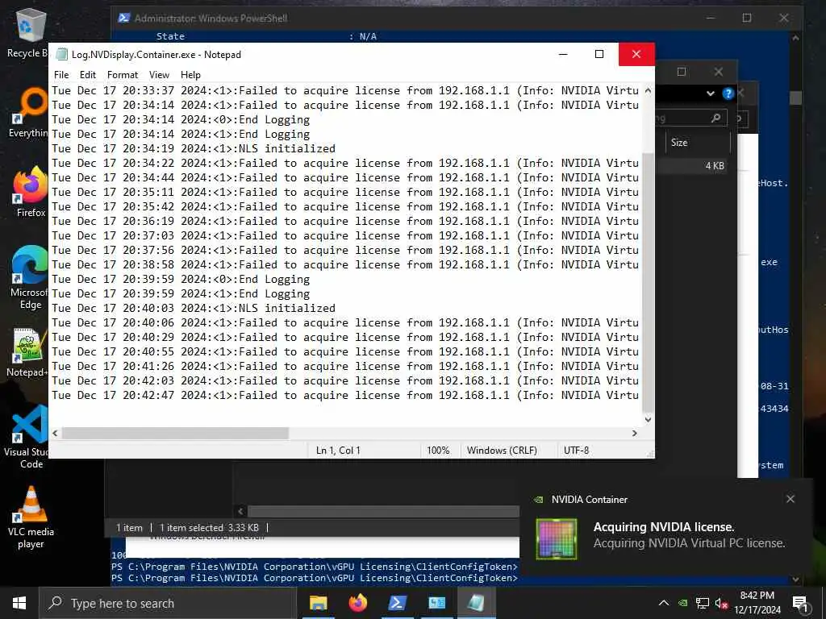Click the taskbar search box

pos(168,603)
